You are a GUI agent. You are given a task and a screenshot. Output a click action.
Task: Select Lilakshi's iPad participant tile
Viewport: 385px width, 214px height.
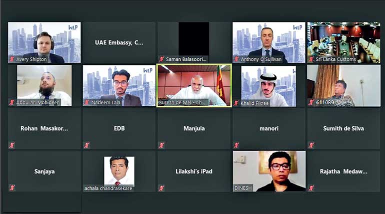(x=194, y=172)
